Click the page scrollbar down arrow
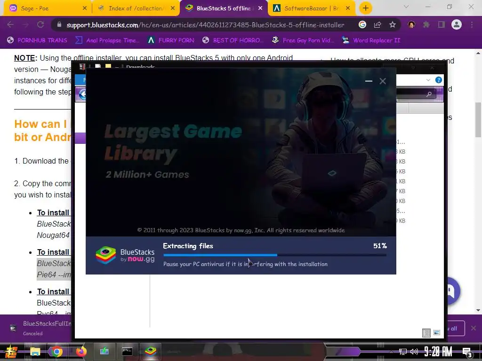Image resolution: width=482 pixels, height=361 pixels. [478, 310]
